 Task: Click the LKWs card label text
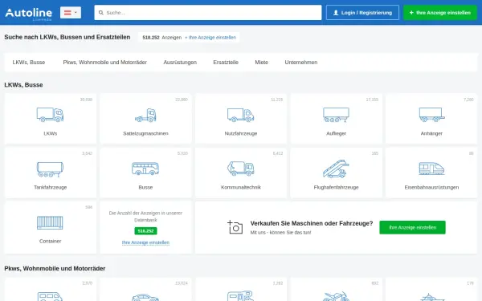50,133
